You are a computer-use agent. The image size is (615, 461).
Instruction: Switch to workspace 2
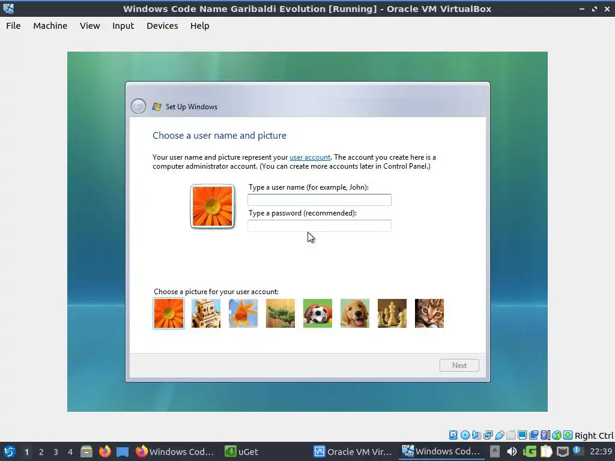[x=41, y=452]
